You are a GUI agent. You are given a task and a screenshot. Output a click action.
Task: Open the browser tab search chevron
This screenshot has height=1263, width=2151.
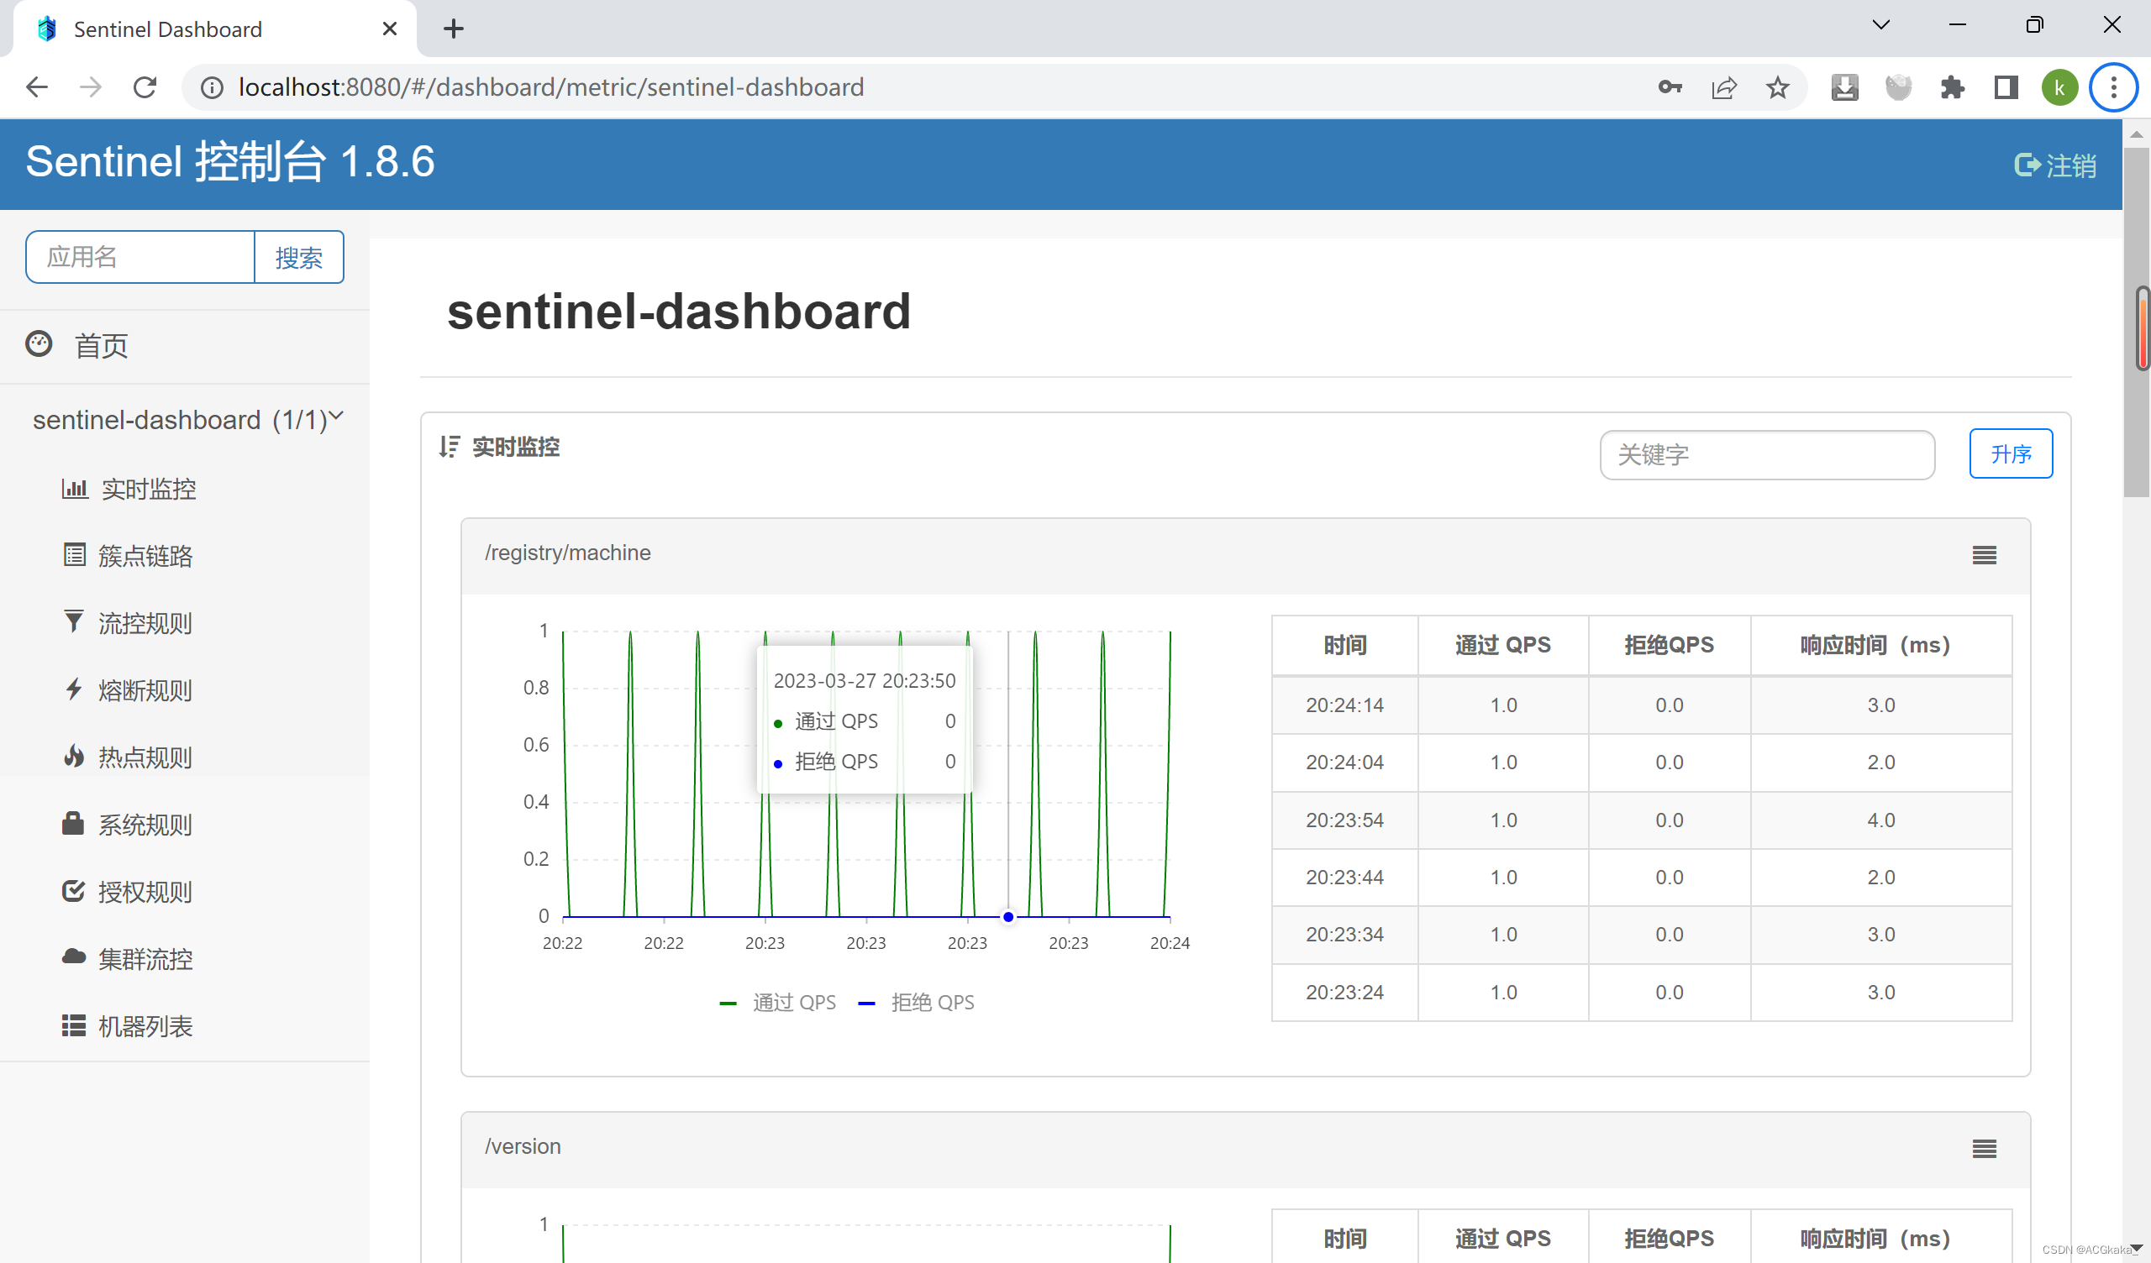coord(1880,24)
